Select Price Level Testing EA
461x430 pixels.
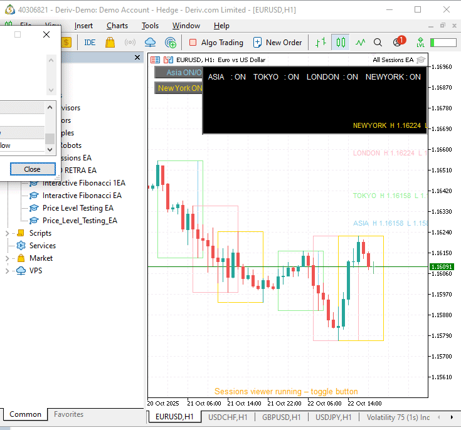[x=78, y=208]
